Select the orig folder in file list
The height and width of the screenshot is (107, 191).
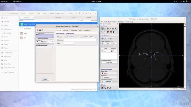[x=25, y=33]
